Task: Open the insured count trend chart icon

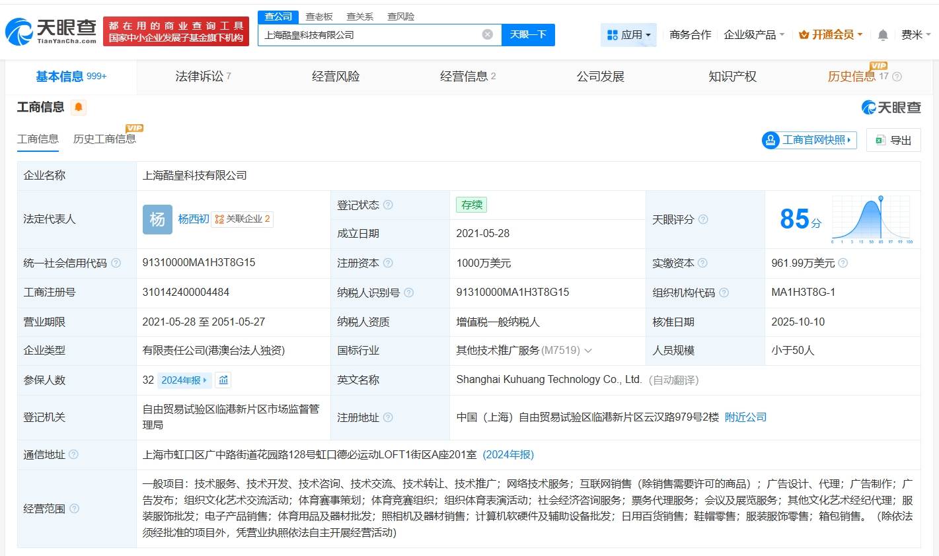Action: point(223,380)
